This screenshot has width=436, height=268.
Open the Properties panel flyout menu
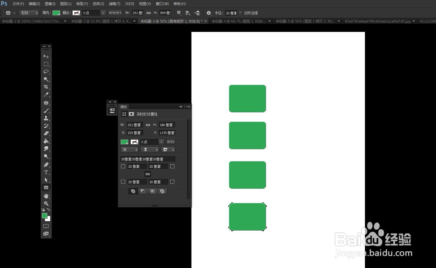[x=188, y=107]
